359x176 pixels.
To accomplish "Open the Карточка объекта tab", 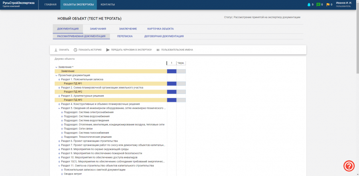I will click(160, 29).
